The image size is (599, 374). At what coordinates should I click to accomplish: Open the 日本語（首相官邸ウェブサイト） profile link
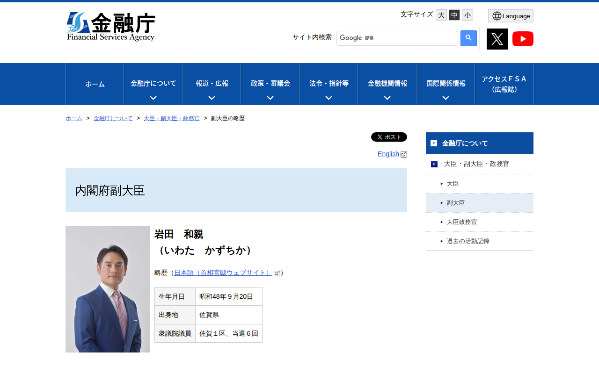pyautogui.click(x=223, y=273)
